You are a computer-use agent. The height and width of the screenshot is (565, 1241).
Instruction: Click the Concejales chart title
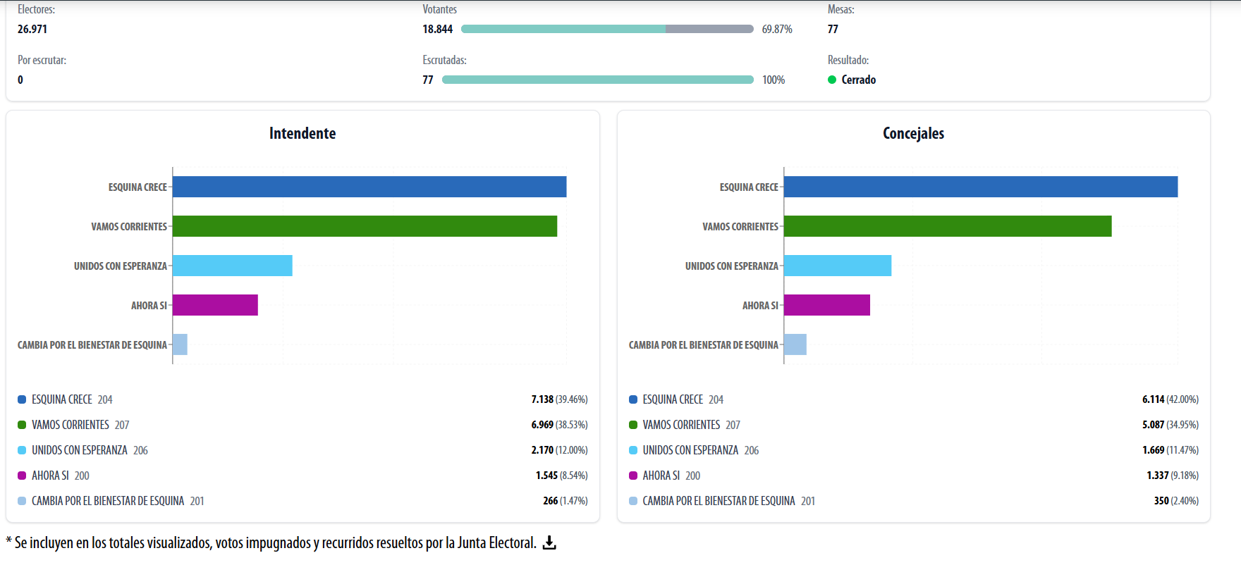coord(913,133)
